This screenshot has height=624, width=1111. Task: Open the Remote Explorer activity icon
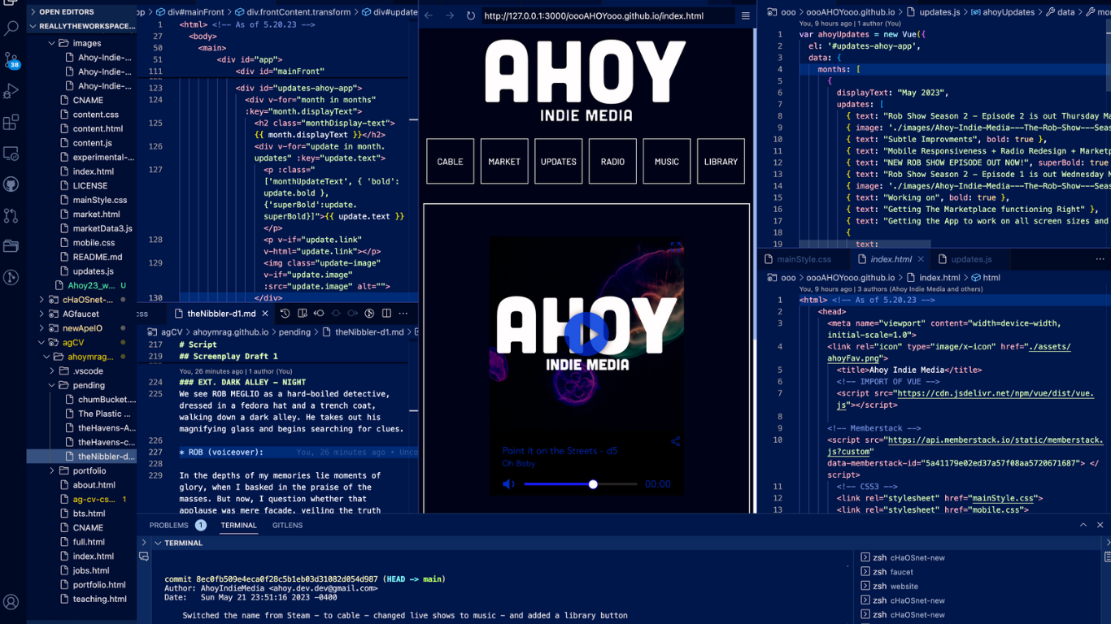[x=11, y=154]
